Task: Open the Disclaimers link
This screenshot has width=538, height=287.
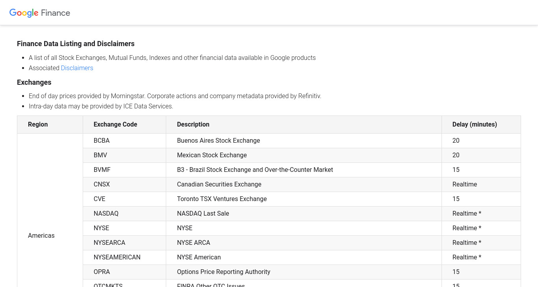Action: click(77, 68)
